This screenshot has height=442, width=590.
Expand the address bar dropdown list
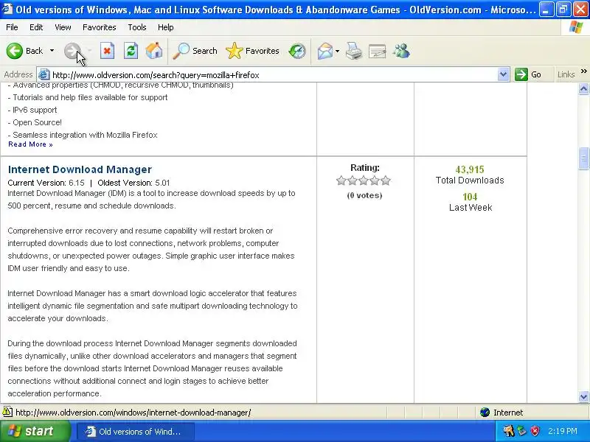[503, 75]
